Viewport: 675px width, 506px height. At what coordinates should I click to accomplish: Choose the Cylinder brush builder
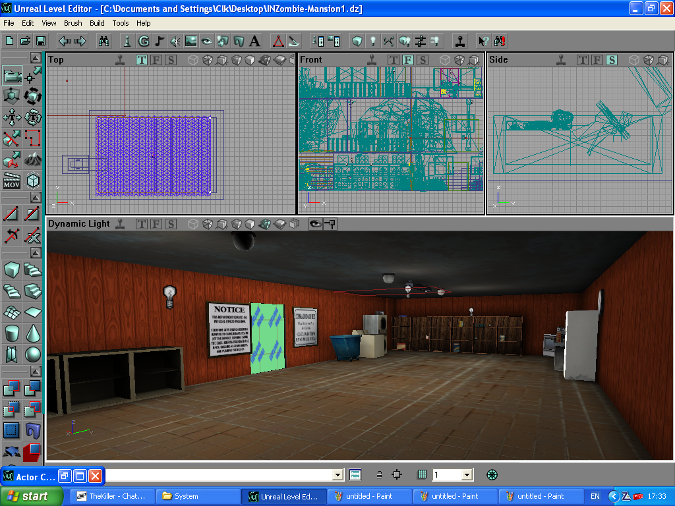11,333
